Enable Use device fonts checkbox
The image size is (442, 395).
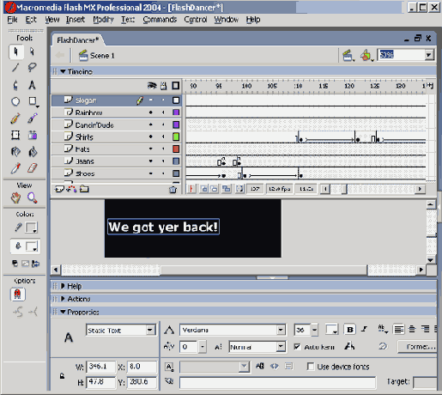coord(310,367)
